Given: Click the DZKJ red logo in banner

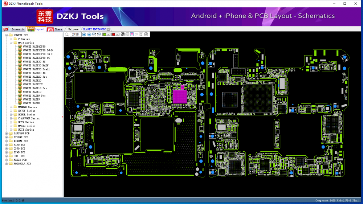Looking at the screenshot, I should 45,16.
